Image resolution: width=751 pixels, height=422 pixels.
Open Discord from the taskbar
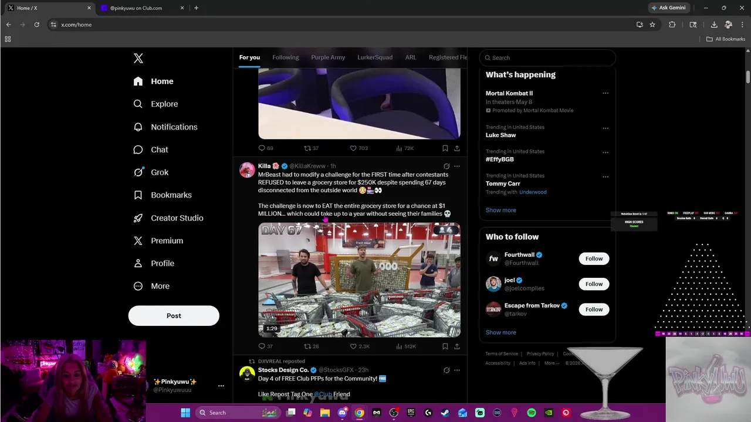point(343,413)
